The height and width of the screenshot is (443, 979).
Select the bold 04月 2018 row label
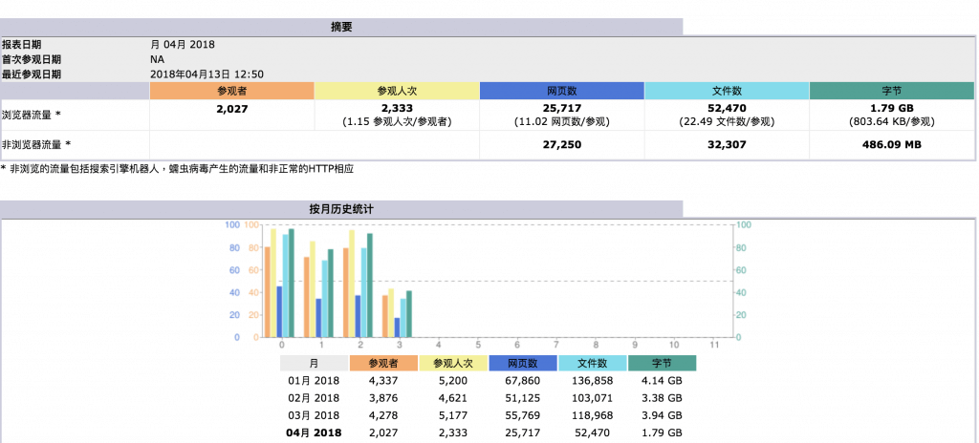pyautogui.click(x=314, y=433)
